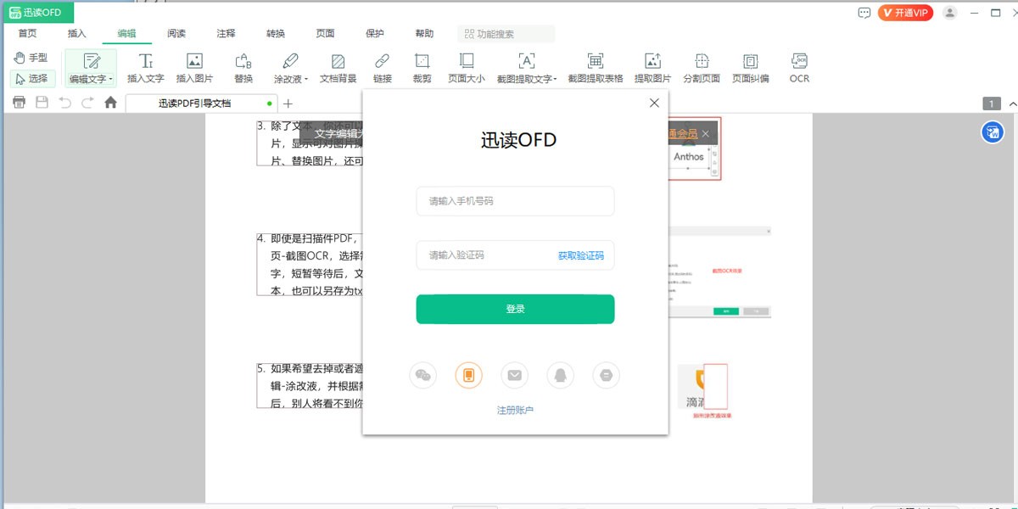Add a new tab with plus button
The height and width of the screenshot is (509, 1018).
[288, 103]
